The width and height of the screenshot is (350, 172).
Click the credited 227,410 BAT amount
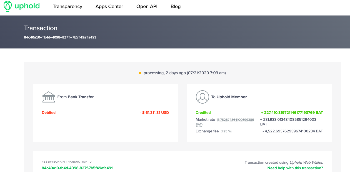(x=292, y=112)
